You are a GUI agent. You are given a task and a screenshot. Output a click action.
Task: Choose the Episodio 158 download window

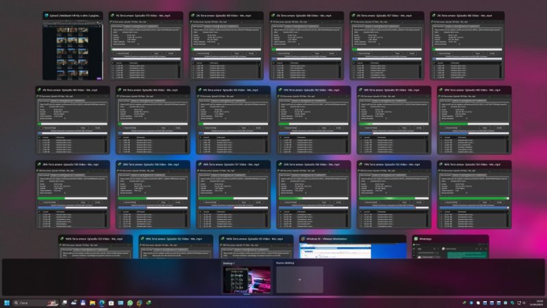(152, 195)
